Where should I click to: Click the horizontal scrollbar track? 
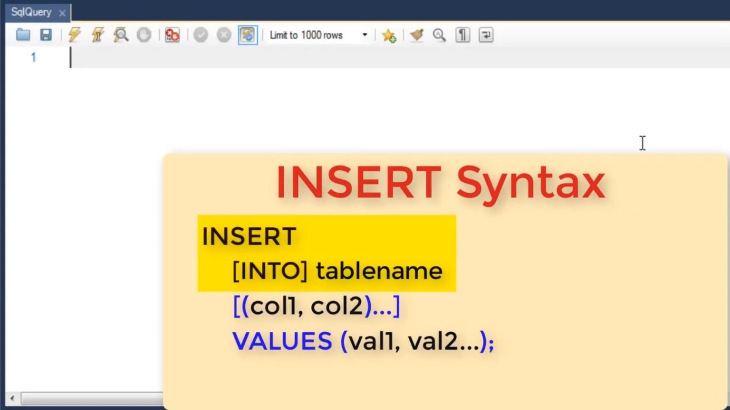point(93,399)
